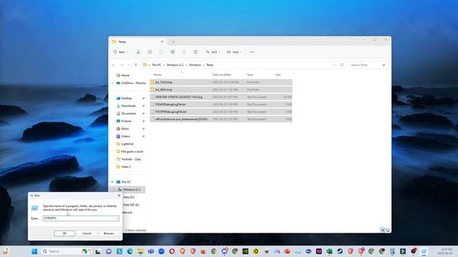Expand the OneDrive - Personal tree node
The width and height of the screenshot is (458, 257).
[x=112, y=83]
